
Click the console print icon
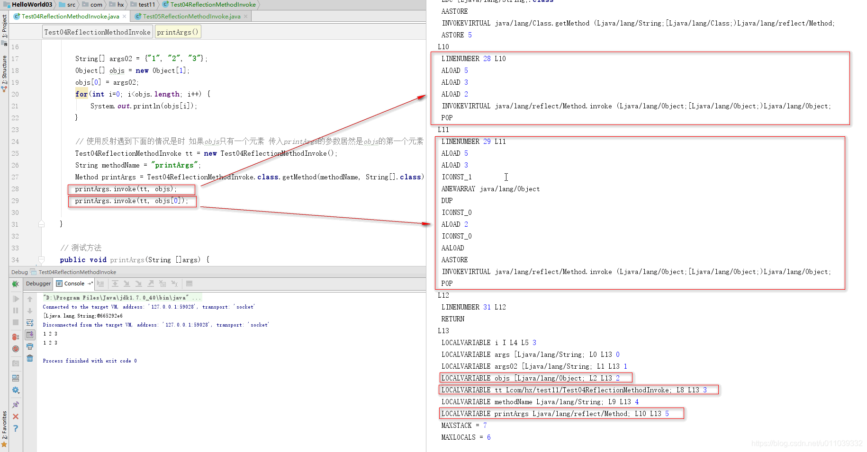click(30, 346)
